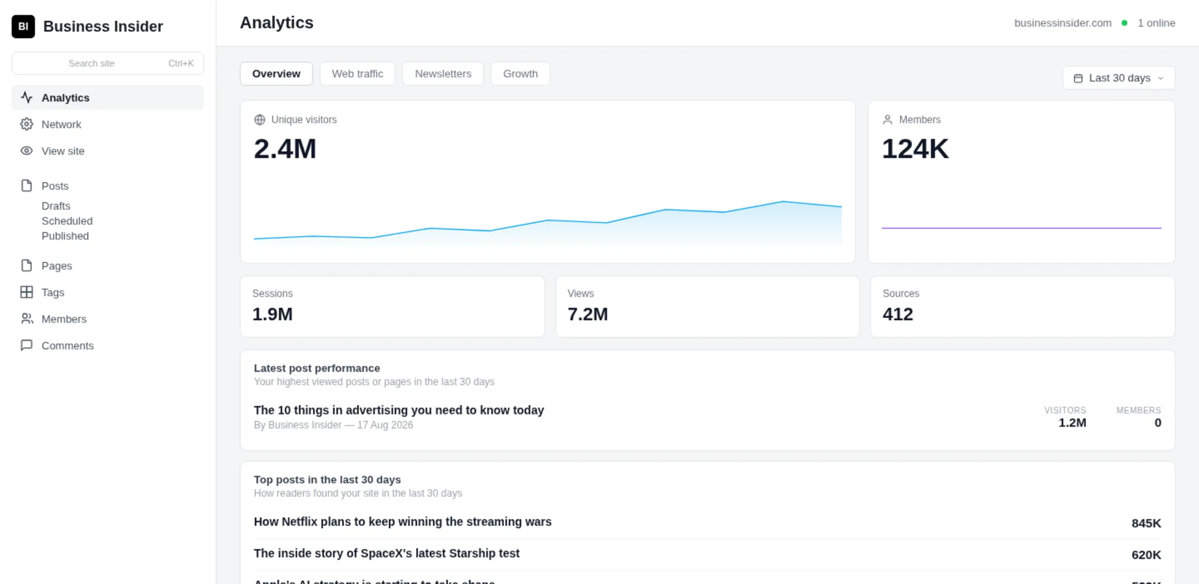
Task: Open Scheduled posts list
Action: [x=67, y=220]
